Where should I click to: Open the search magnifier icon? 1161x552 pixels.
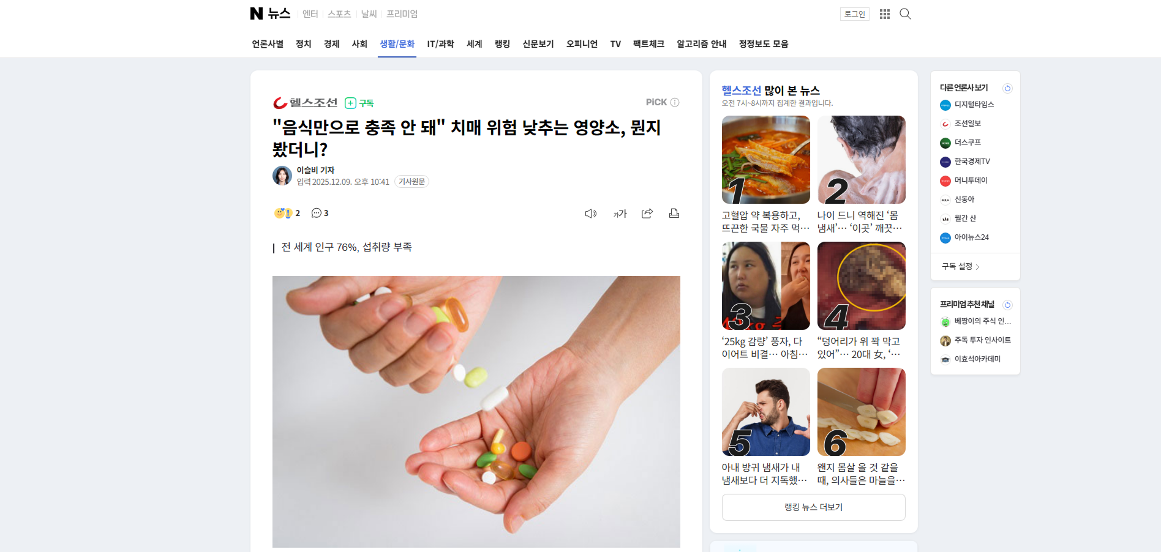click(x=905, y=14)
